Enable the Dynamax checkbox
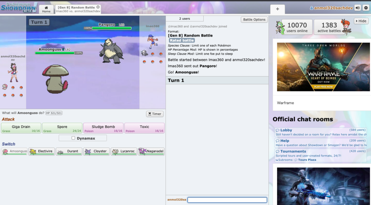The width and height of the screenshot is (371, 205). point(74,138)
